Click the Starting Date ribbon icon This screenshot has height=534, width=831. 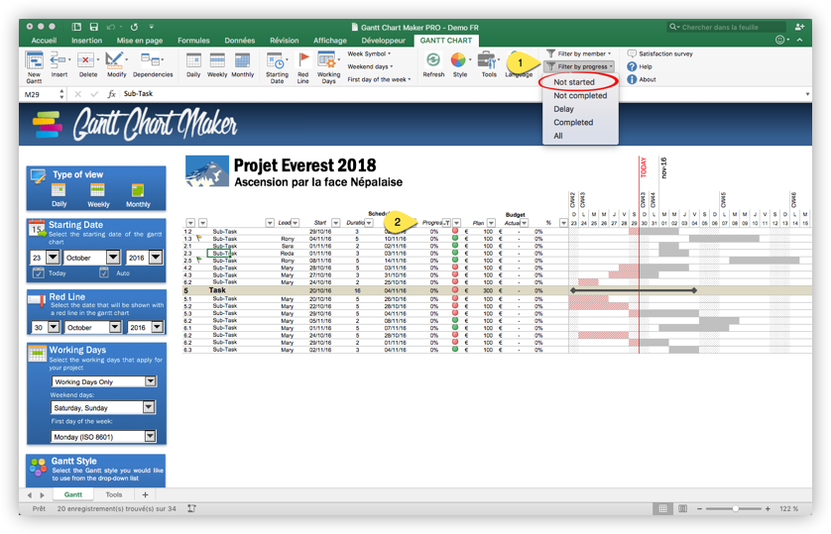click(x=276, y=60)
